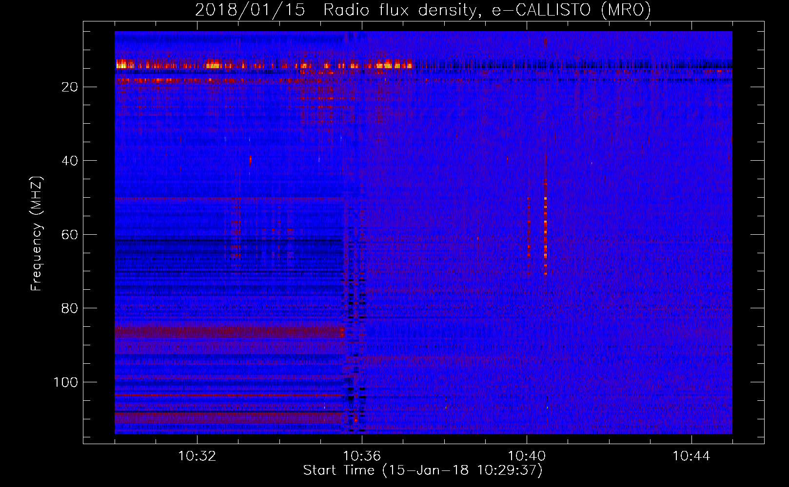Click the 10:40 time tick label
789x487 pixels.
click(527, 456)
